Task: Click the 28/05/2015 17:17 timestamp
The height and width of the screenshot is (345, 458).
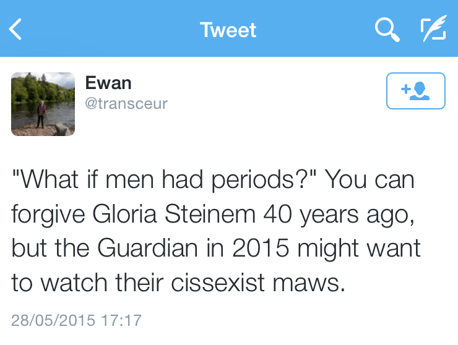Action: (76, 321)
